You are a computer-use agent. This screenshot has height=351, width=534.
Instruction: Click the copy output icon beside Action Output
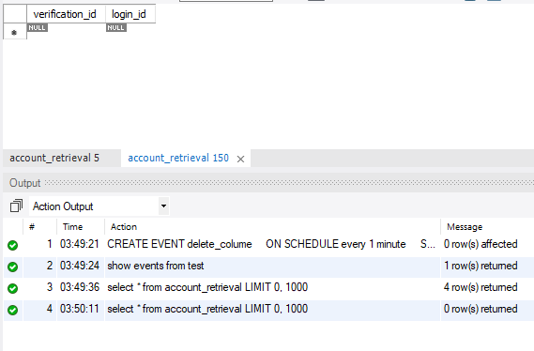pyautogui.click(x=16, y=206)
